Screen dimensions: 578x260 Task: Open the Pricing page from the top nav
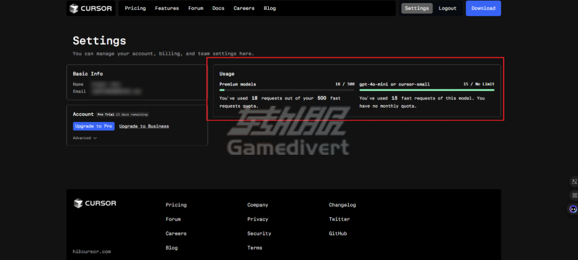tap(135, 9)
